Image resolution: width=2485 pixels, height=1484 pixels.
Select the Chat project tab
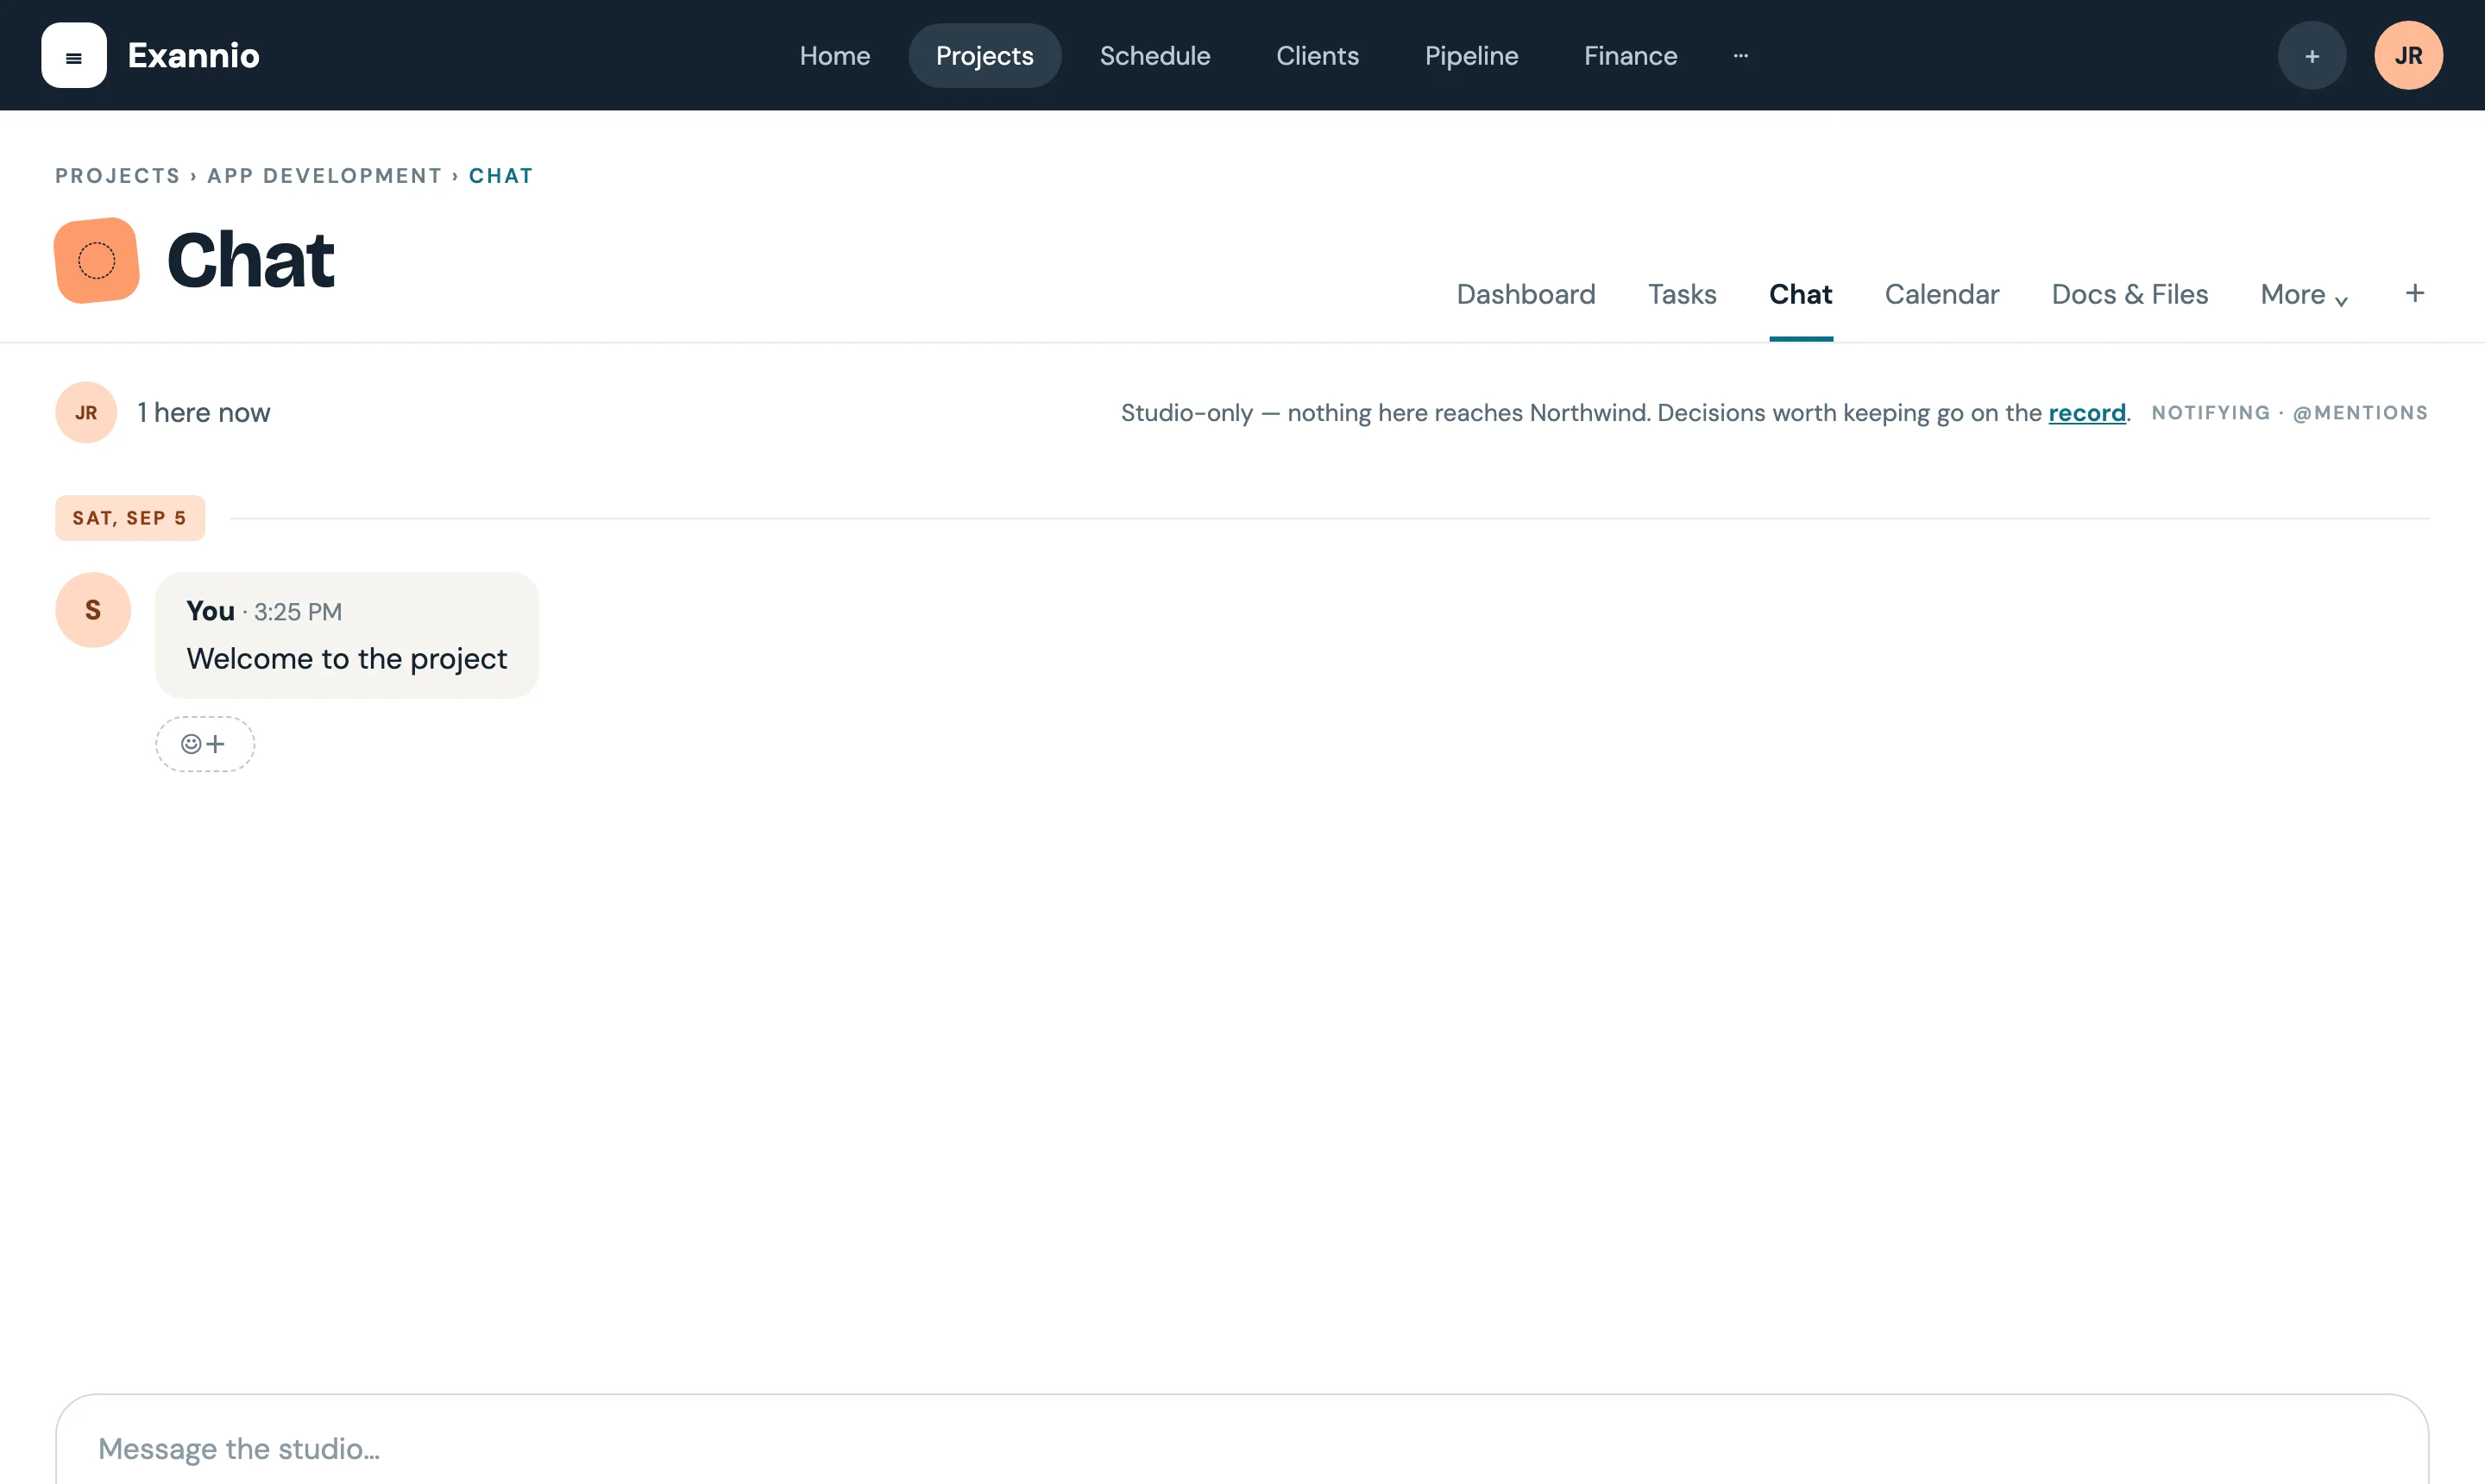coord(1800,294)
